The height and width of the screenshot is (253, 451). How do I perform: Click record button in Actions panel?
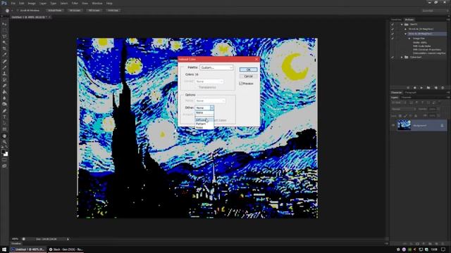click(414, 87)
